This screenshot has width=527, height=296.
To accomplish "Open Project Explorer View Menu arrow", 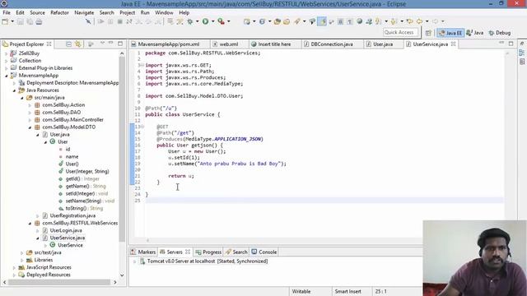I will [x=102, y=44].
